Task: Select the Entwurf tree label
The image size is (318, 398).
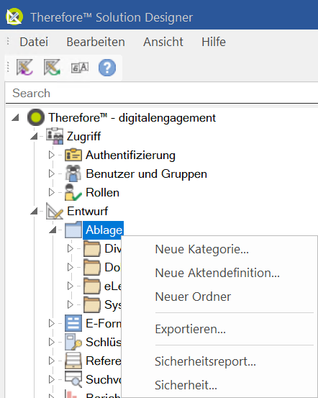Action: [x=88, y=211]
